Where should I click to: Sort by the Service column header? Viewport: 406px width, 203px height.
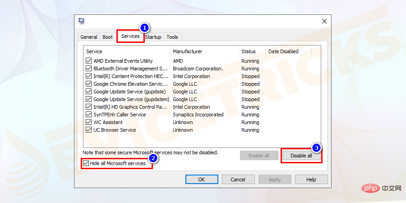(x=127, y=51)
